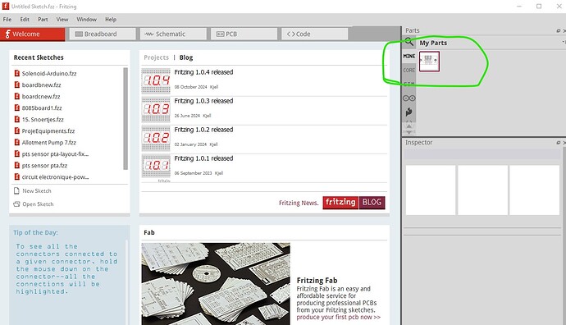
Task: Open recent sketch 8085board1.fzz
Action: [42, 108]
